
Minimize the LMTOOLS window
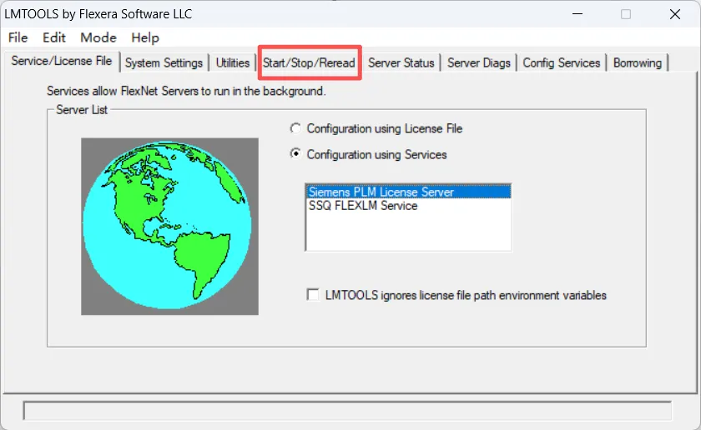577,14
